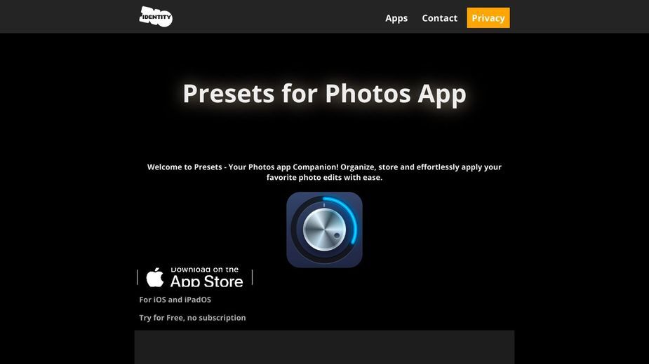Go to the Contact page
This screenshot has width=649, height=364.
click(x=439, y=18)
